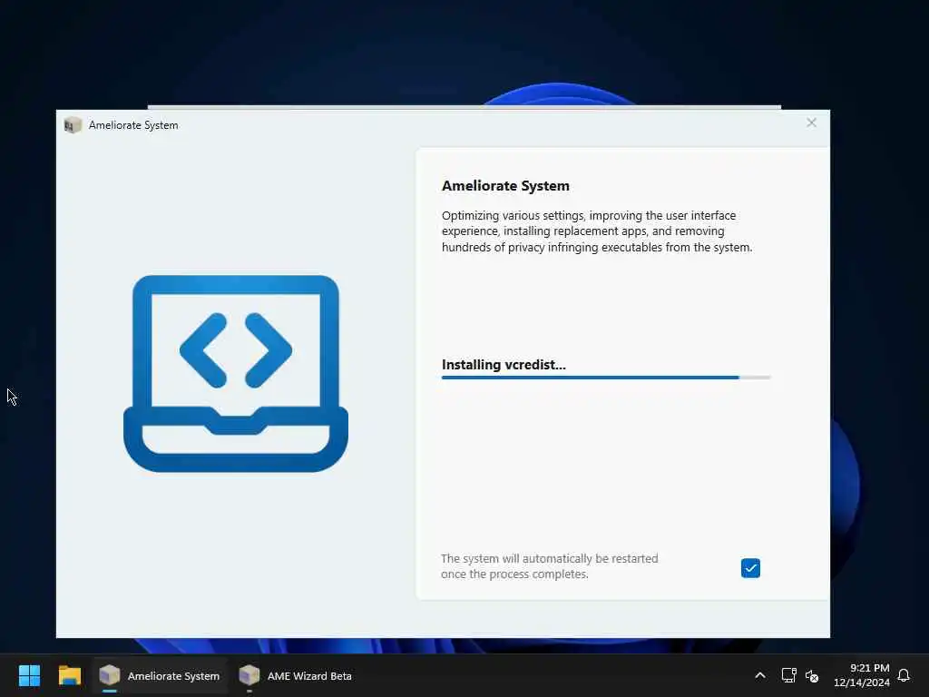Open the network status tray icon
This screenshot has height=697, width=929.
(788, 675)
